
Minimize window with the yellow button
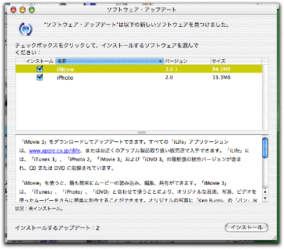click(23, 10)
